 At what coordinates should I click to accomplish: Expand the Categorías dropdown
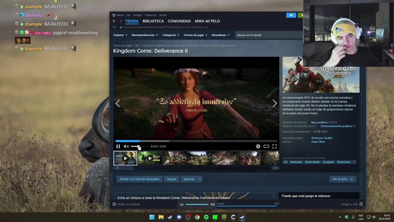pyautogui.click(x=171, y=35)
